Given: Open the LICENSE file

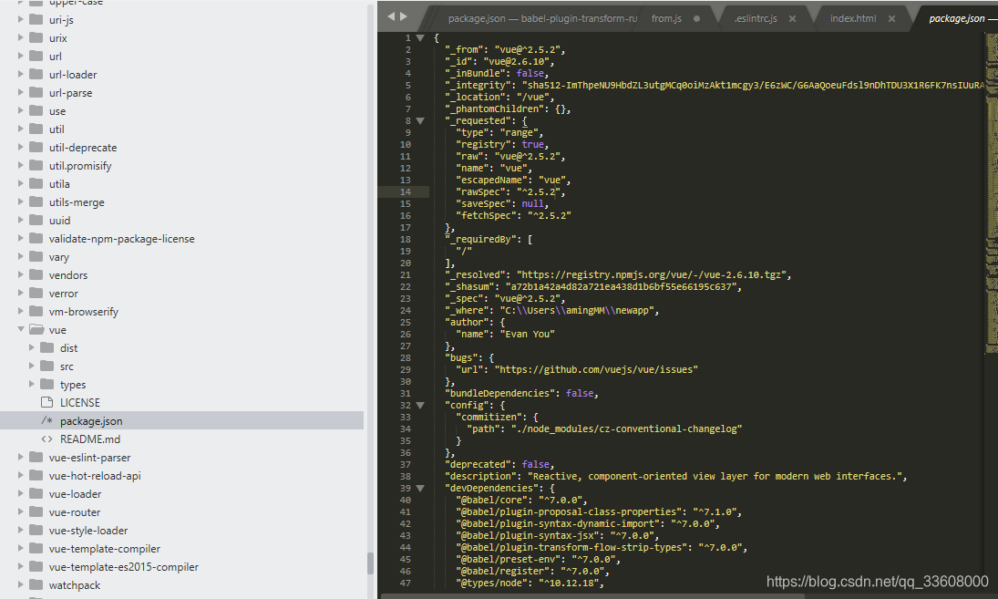Looking at the screenshot, I should coord(79,403).
